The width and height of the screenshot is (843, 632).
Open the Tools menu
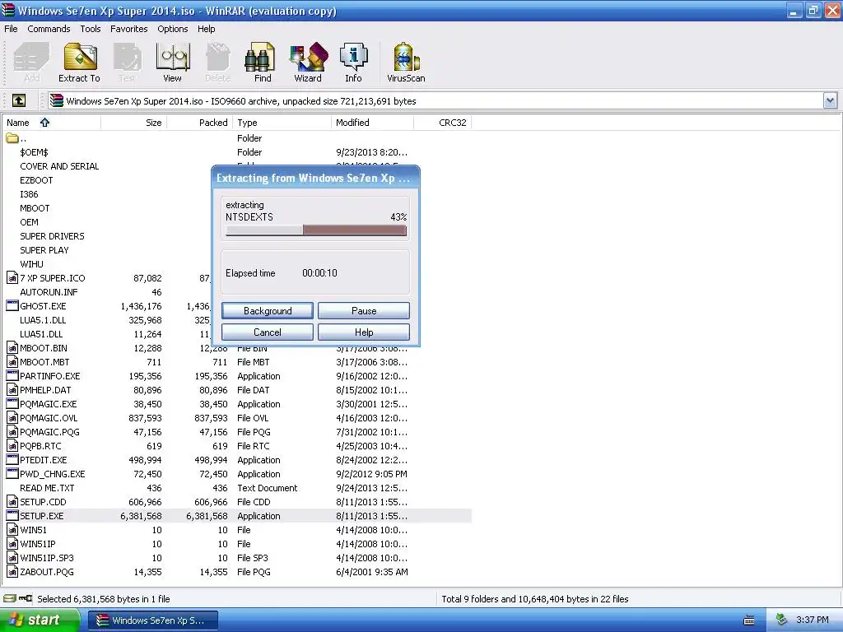coord(91,29)
